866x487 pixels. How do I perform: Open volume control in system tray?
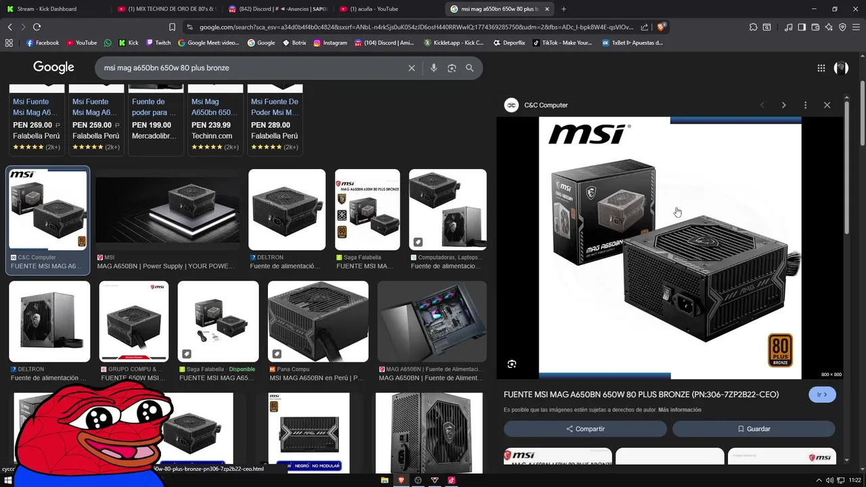[x=829, y=480]
